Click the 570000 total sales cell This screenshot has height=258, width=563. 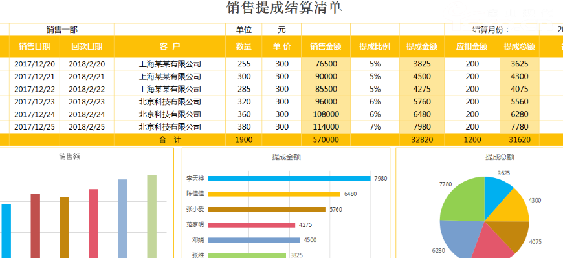[326, 139]
